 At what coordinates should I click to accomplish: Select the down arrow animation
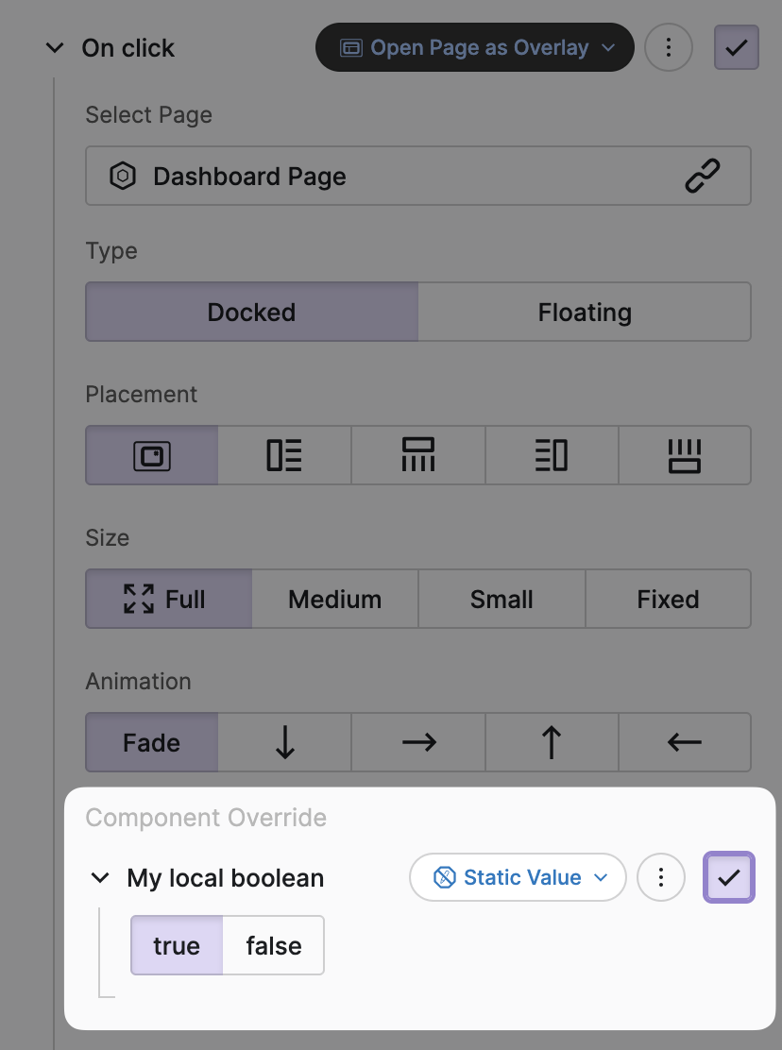[x=284, y=743]
